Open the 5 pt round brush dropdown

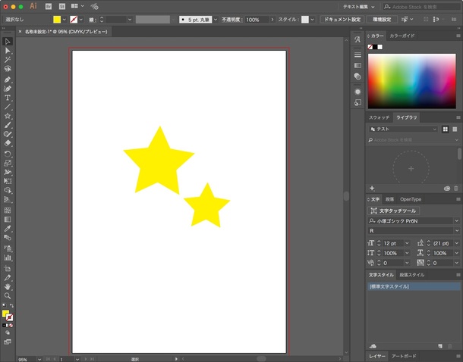(216, 20)
